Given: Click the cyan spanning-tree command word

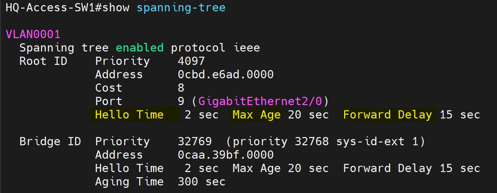Looking at the screenshot, I should (x=181, y=8).
